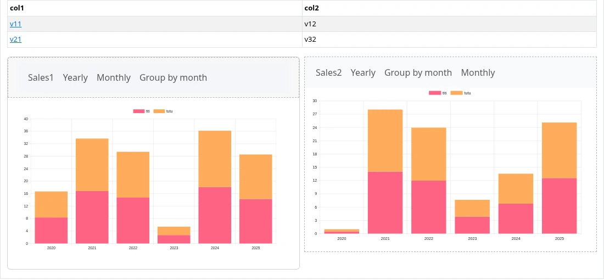Open the Sales1 tab in left chart
The image size is (604, 280).
[x=41, y=77]
